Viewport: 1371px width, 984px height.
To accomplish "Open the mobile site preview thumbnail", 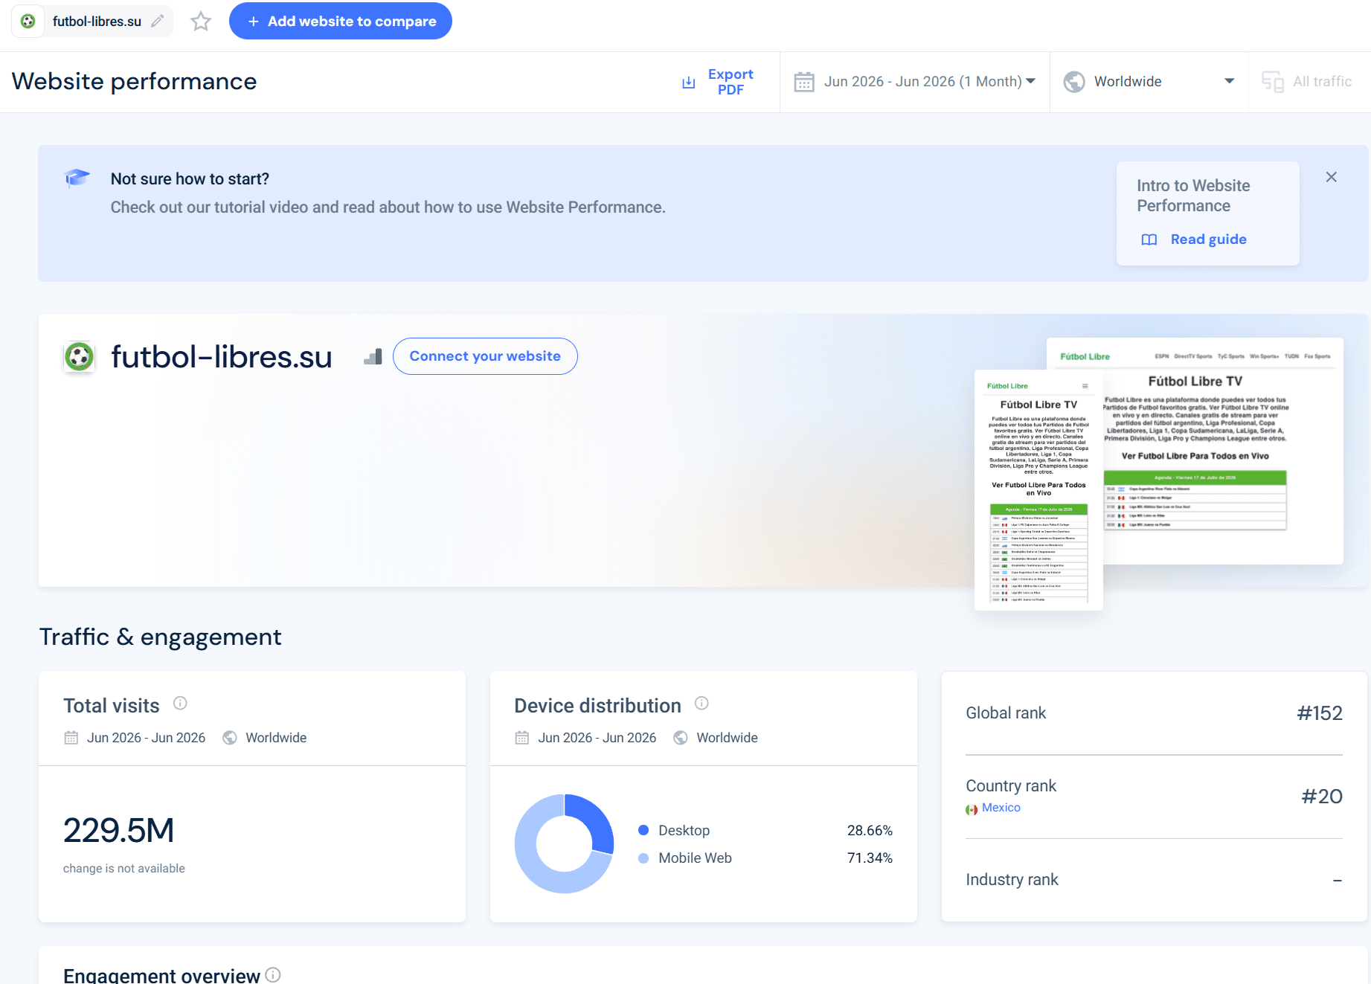I will [x=1038, y=490].
